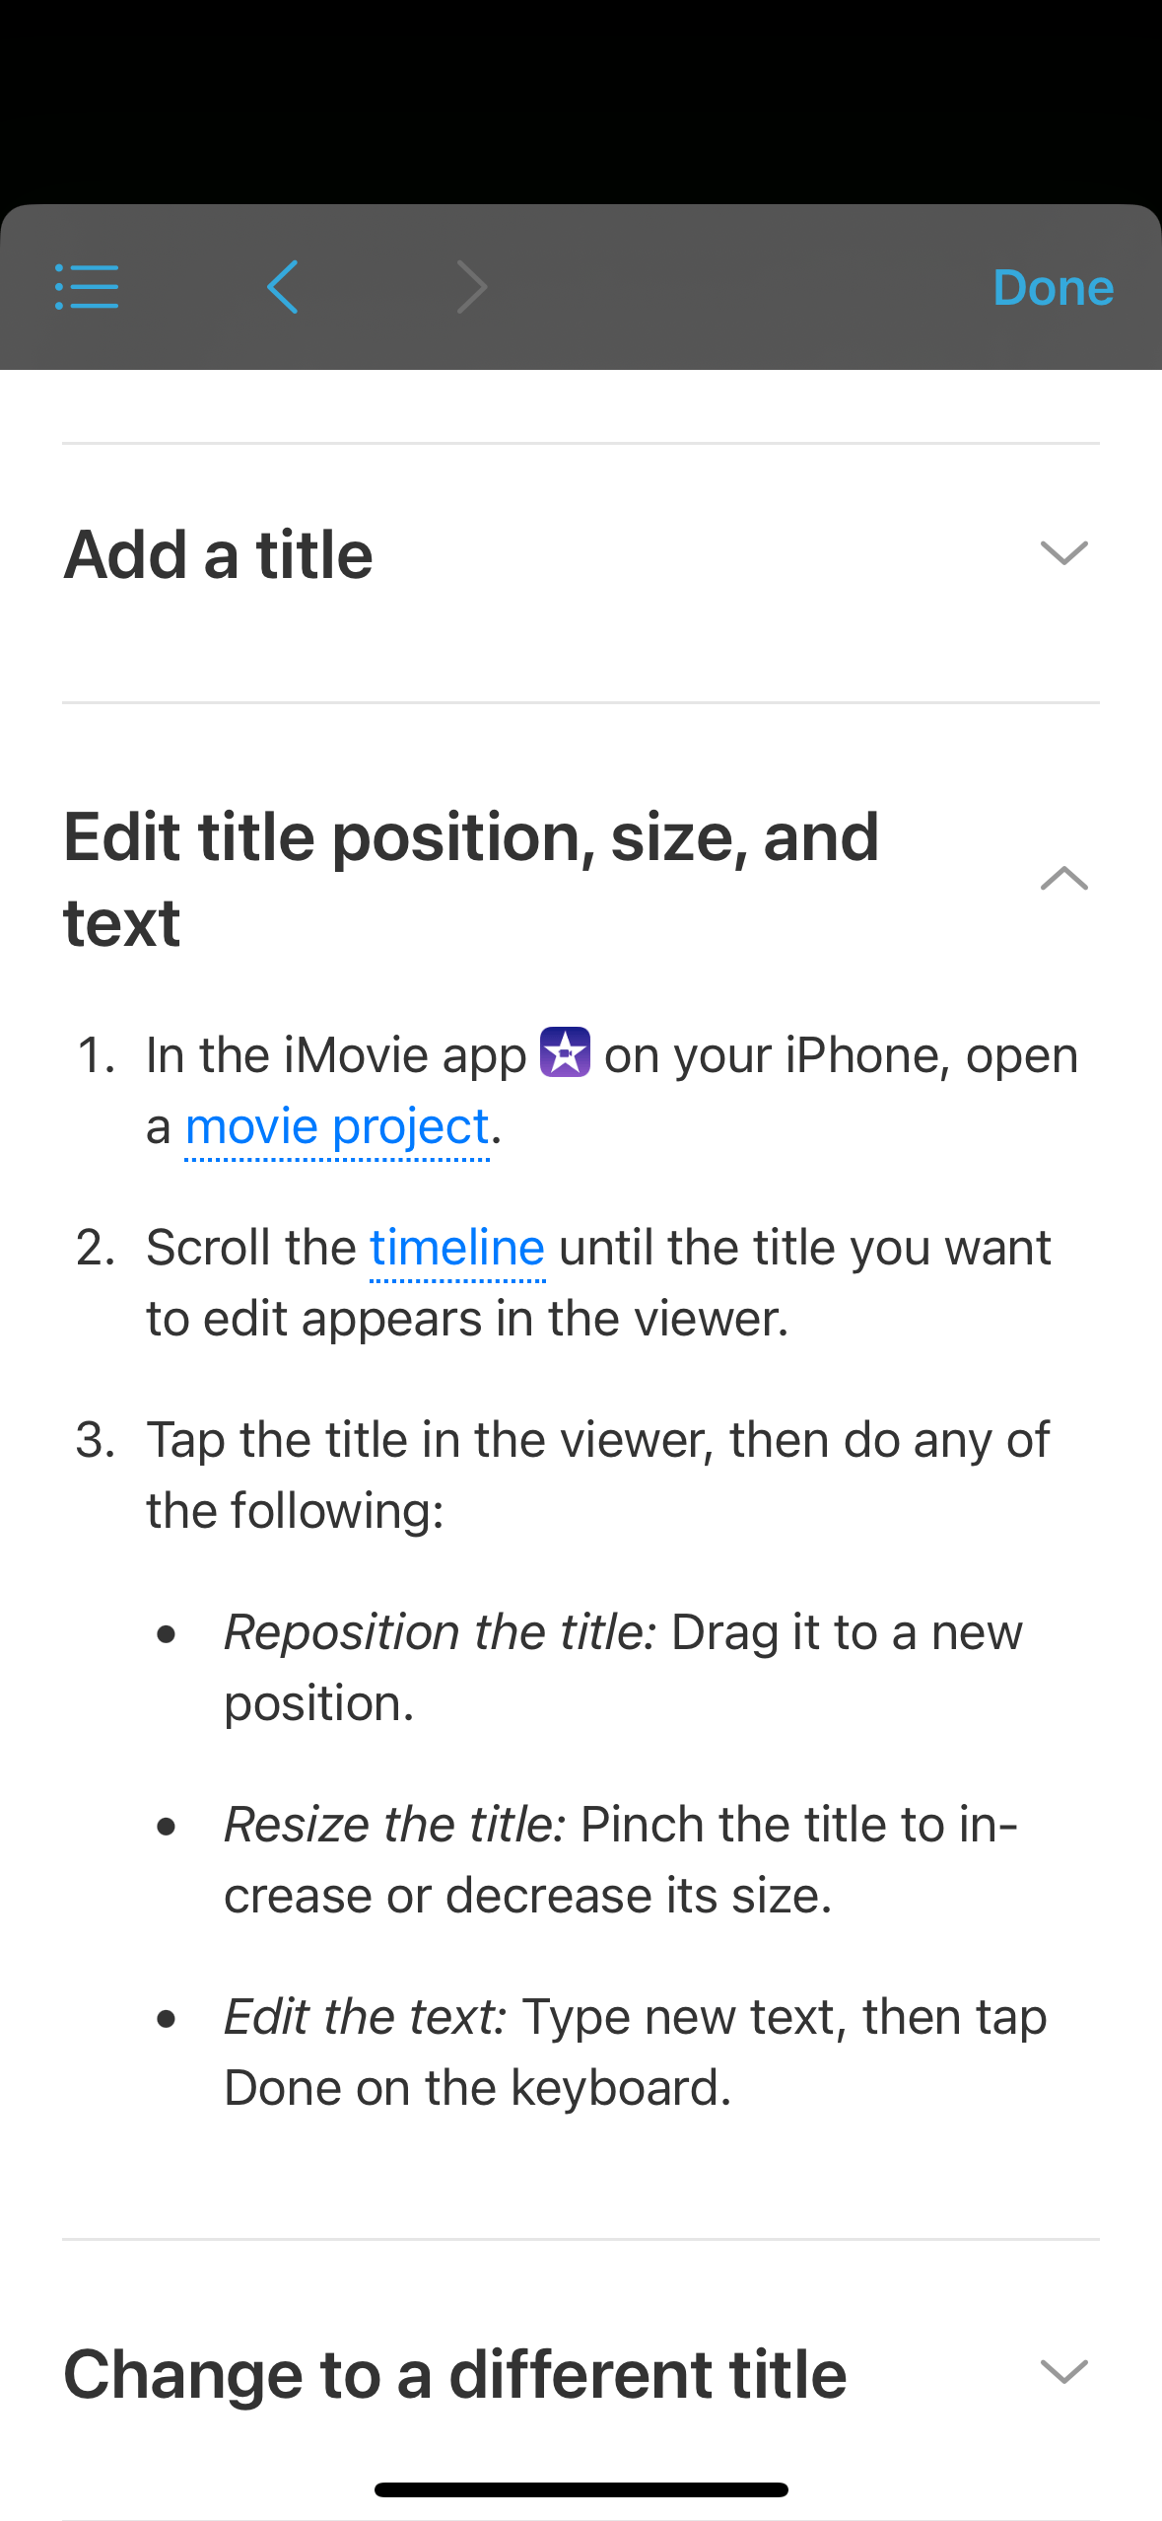This screenshot has width=1162, height=2521.
Task: Tap the iMovie app icon in step 1
Action: pyautogui.click(x=566, y=1054)
